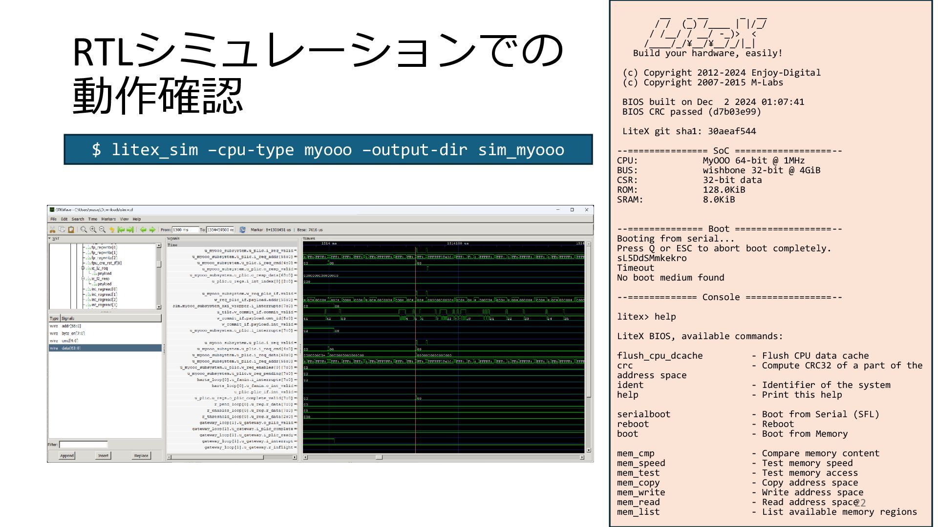Click the Reload waveform icon
Image resolution: width=938 pixels, height=527 pixels.
tap(242, 229)
